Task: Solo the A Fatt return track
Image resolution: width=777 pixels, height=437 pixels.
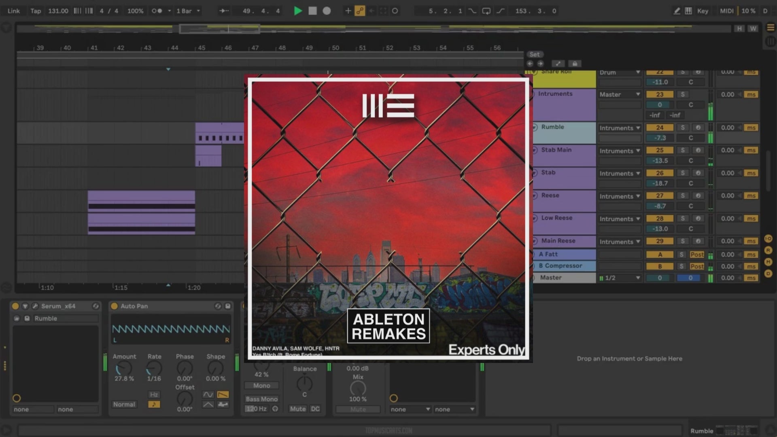Action: click(682, 255)
